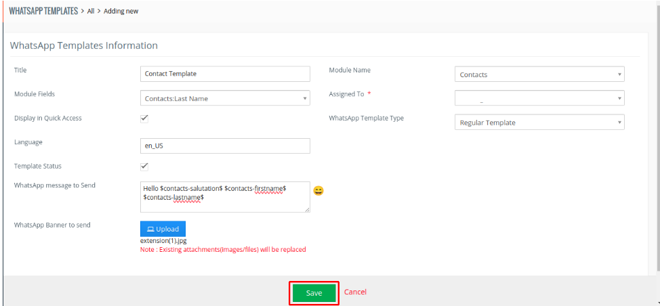Image resolution: width=660 pixels, height=306 pixels.
Task: Click inside the WhatsApp message textarea
Action: click(x=225, y=197)
